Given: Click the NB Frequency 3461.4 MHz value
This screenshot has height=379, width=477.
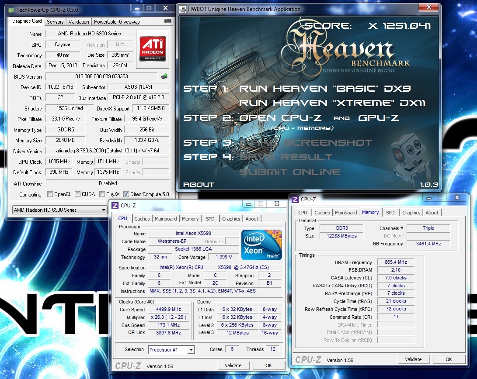Looking at the screenshot, I should (x=428, y=244).
